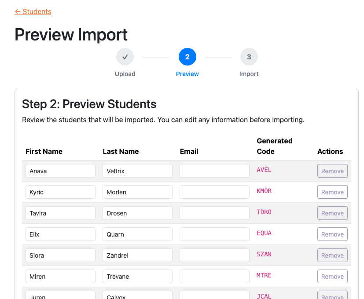Click the Preview step label text
364x299 pixels.
pos(187,74)
